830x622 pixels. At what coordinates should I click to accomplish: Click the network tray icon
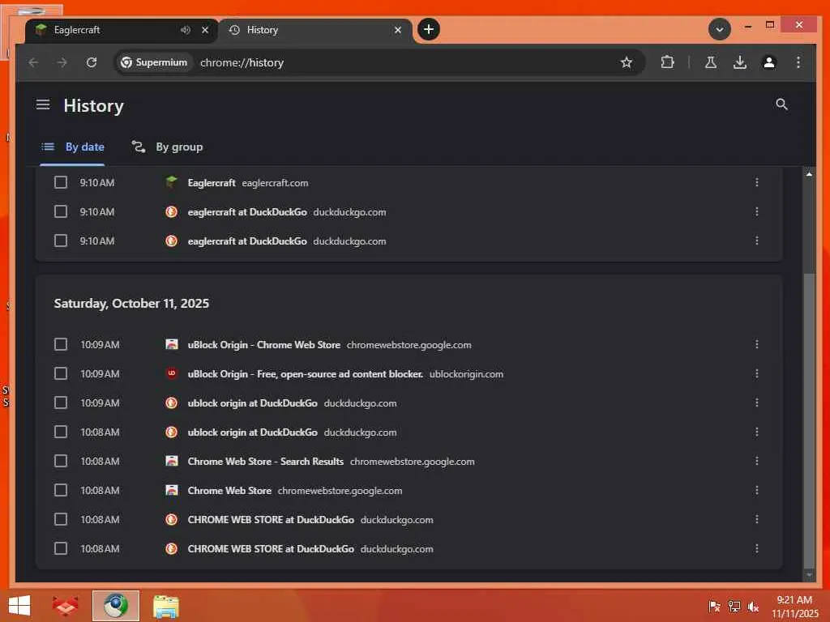tap(734, 607)
